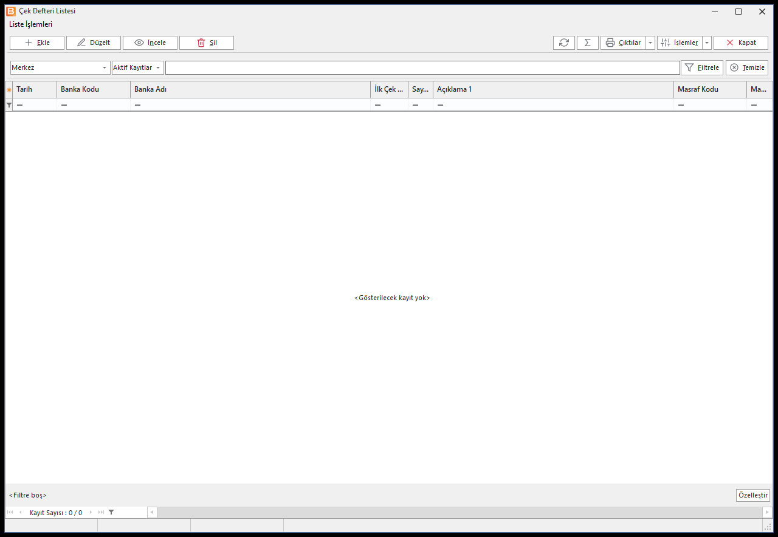Click the Düzelt edit button
This screenshot has height=537, width=778.
(94, 43)
